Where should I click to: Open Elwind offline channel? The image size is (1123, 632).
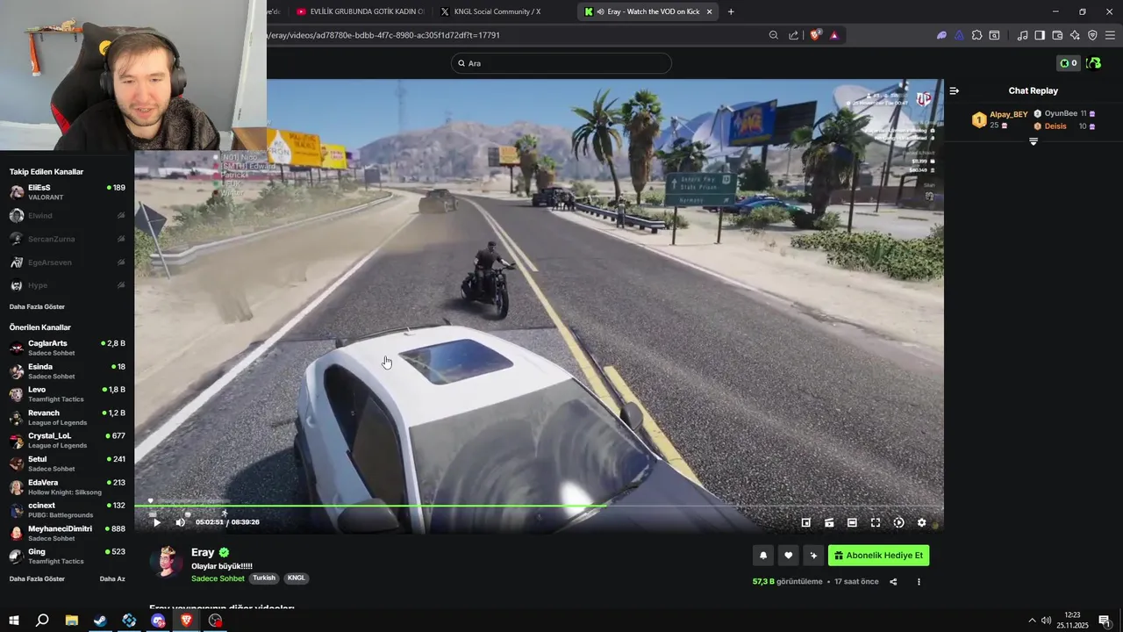67,215
